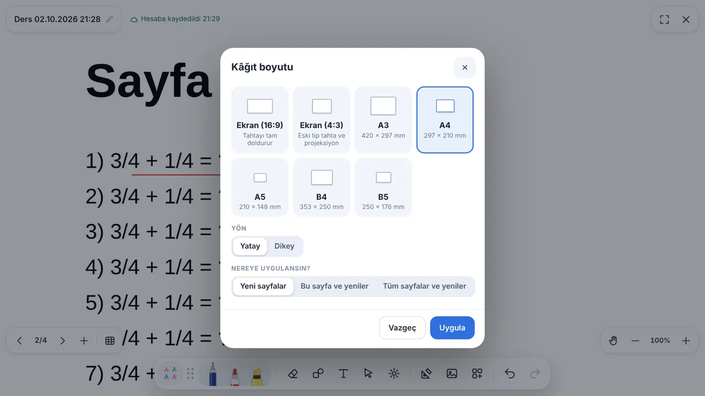Select the B4 paper size card

pos(322,188)
